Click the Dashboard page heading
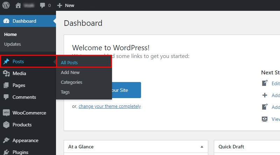This screenshot has width=280, height=155. tap(83, 23)
